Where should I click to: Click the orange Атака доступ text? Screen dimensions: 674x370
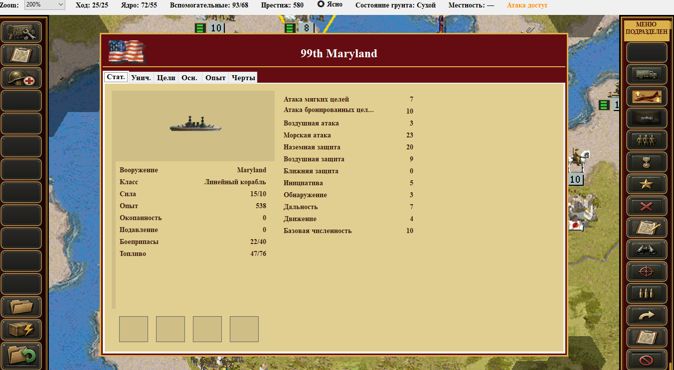tap(527, 5)
